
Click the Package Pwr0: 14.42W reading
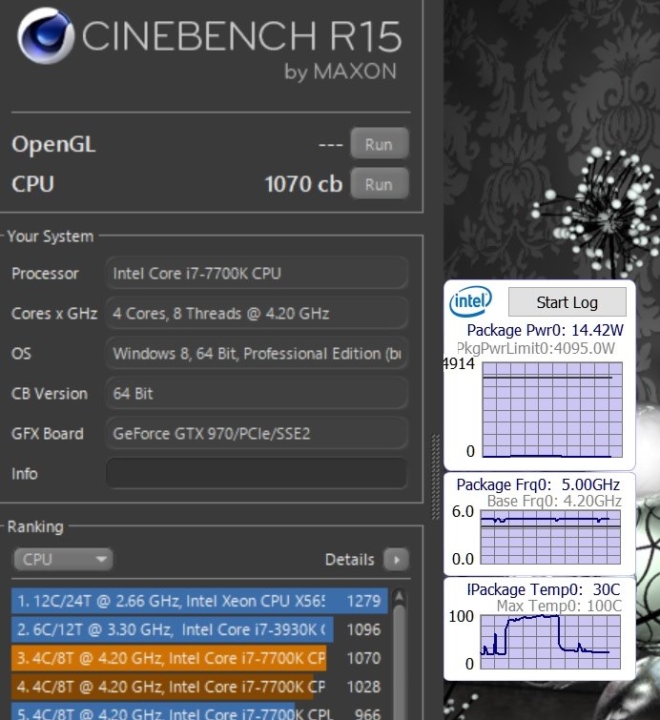coord(546,330)
